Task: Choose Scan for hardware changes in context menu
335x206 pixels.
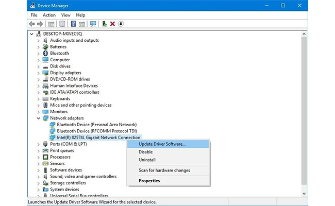Action: (168, 170)
